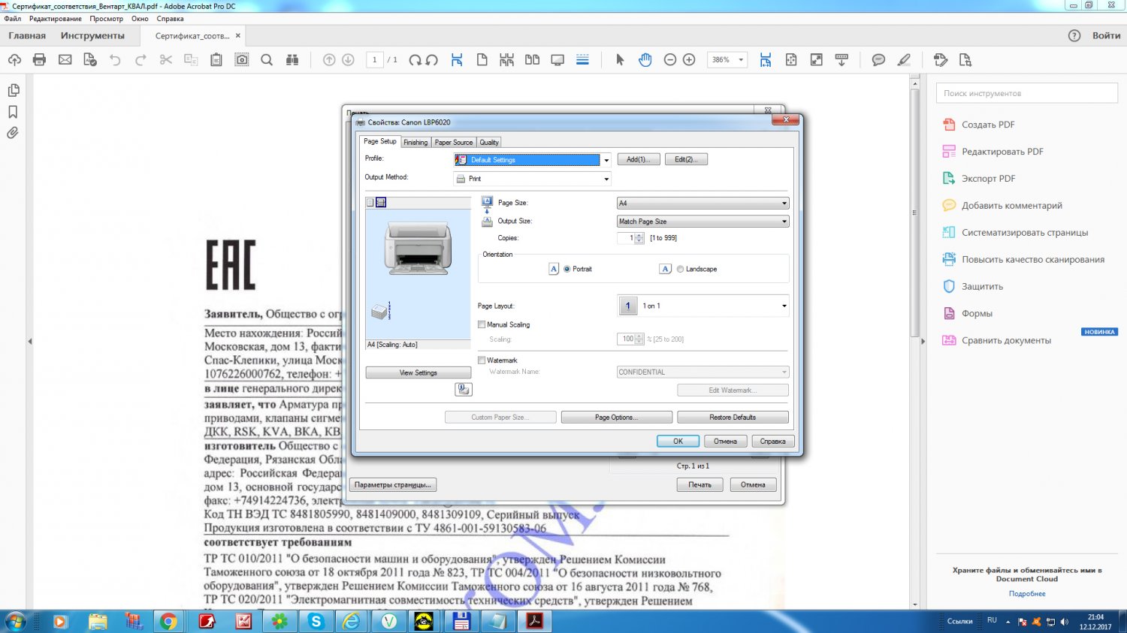Click the print icon in Acrobat toolbar
The width and height of the screenshot is (1127, 633).
(40, 60)
